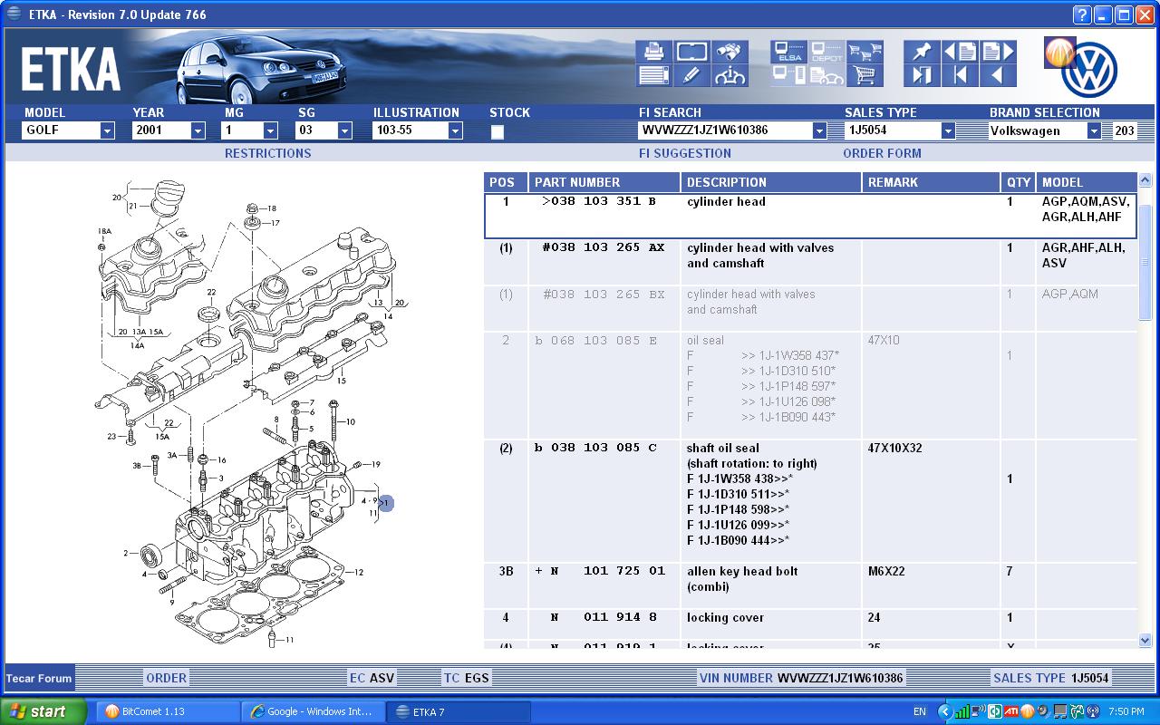Click the document and car icon
Viewport: 1160px width, 725px height.
[827, 75]
